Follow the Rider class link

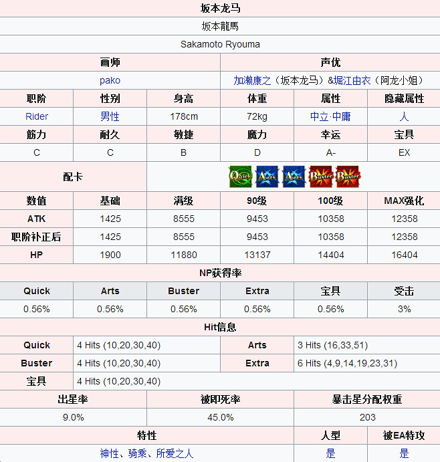tap(37, 116)
